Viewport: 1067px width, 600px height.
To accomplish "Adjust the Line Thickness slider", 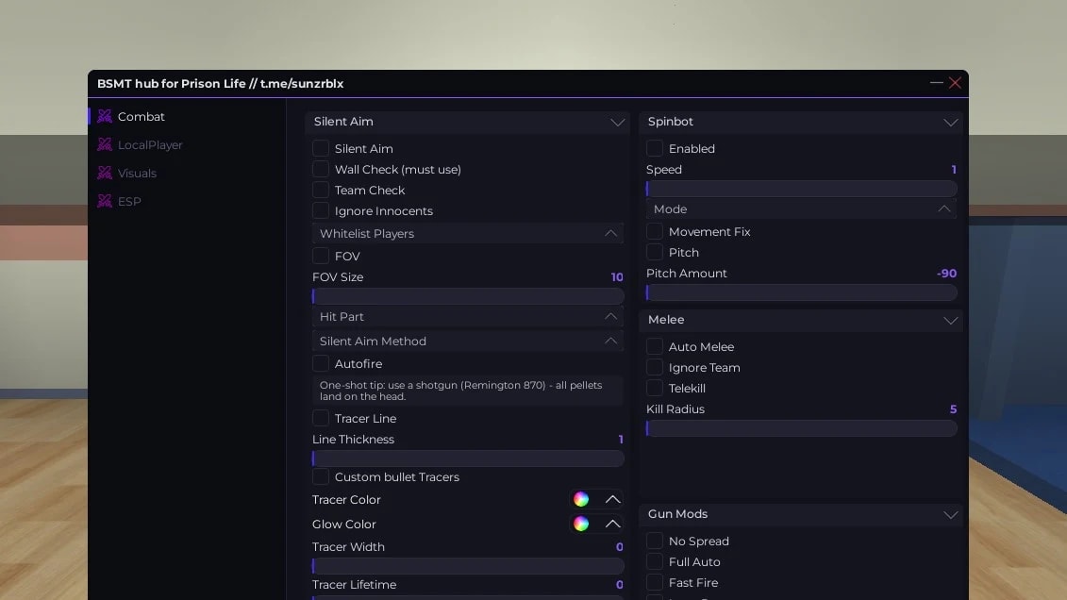I will [468, 458].
